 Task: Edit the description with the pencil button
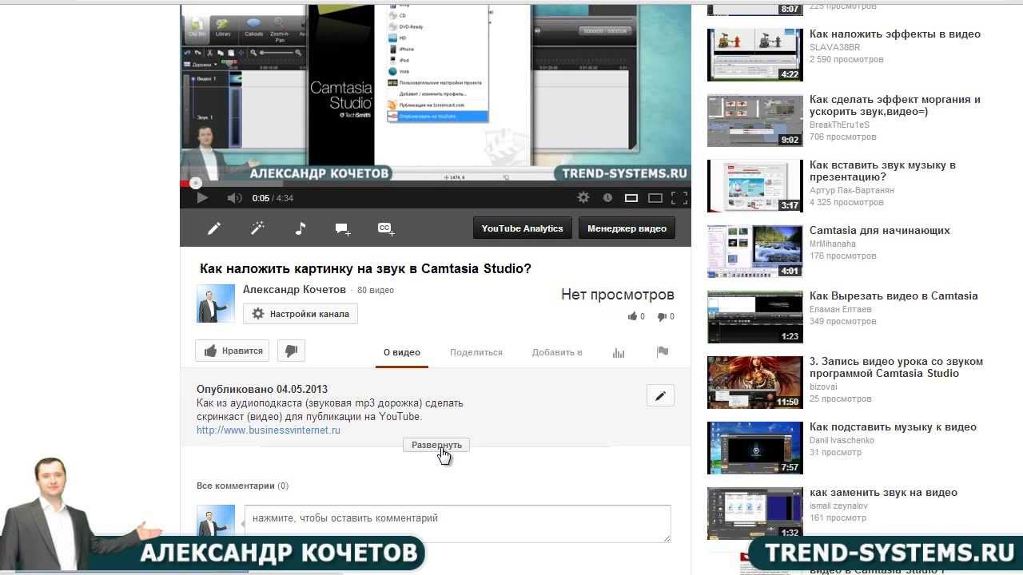pyautogui.click(x=660, y=395)
